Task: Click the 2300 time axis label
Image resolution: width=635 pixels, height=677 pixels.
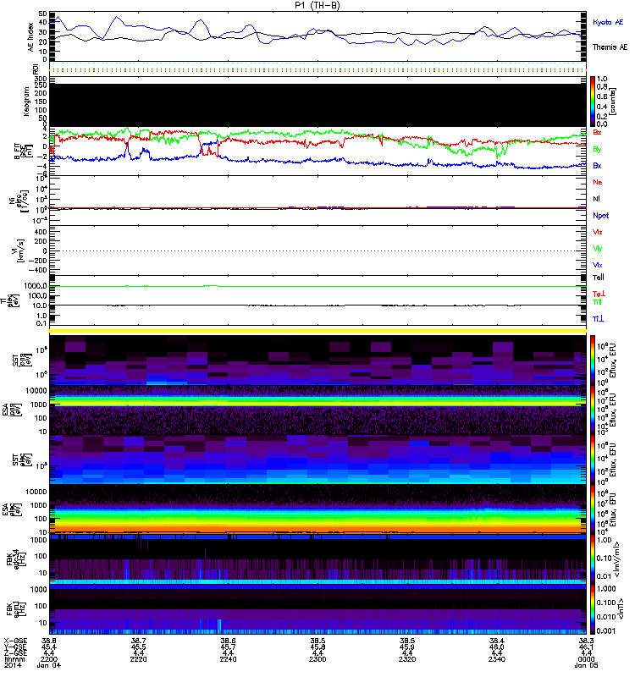Action: pos(317,659)
